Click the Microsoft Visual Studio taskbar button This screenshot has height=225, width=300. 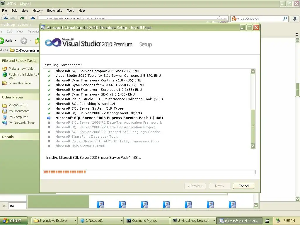239,221
